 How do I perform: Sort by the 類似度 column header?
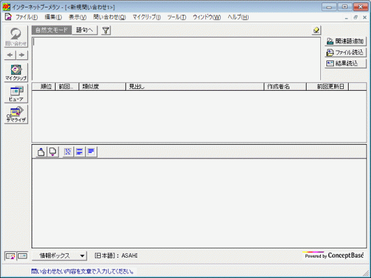tap(102, 86)
